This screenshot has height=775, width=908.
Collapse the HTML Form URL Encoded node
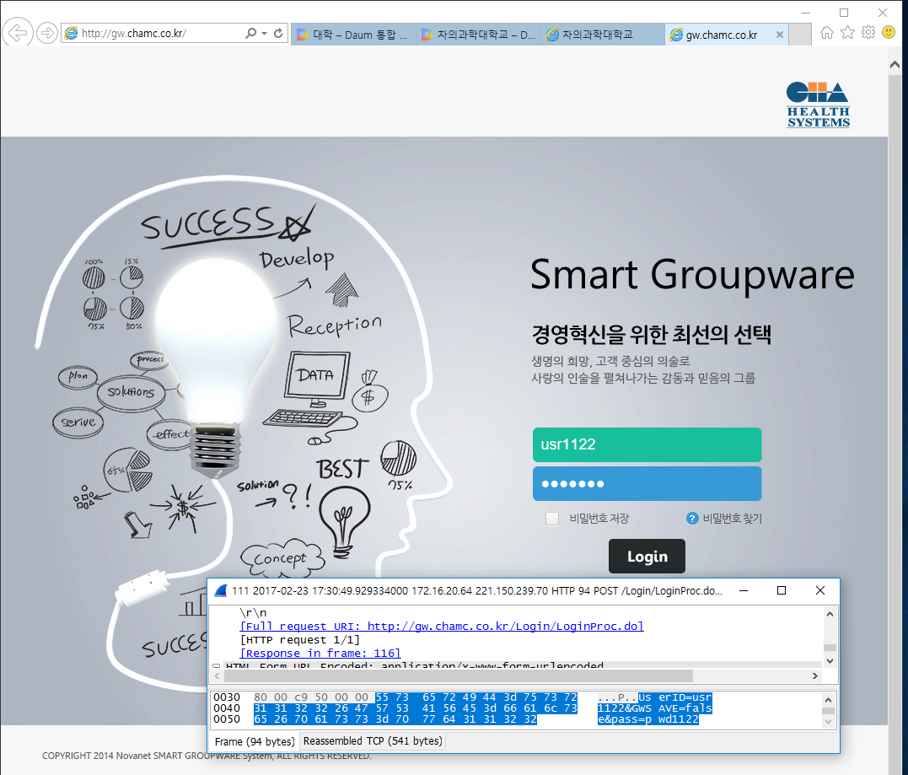[217, 666]
